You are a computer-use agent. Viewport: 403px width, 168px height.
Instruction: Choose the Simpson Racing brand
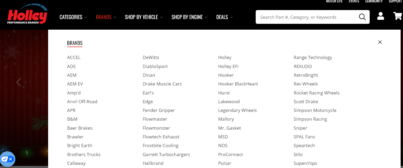pos(310,119)
